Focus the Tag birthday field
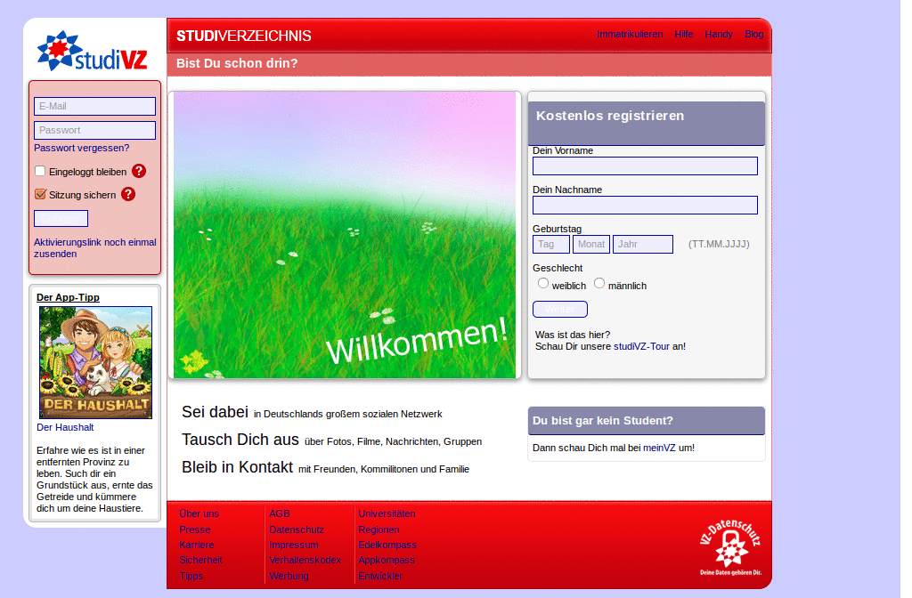 (x=551, y=244)
